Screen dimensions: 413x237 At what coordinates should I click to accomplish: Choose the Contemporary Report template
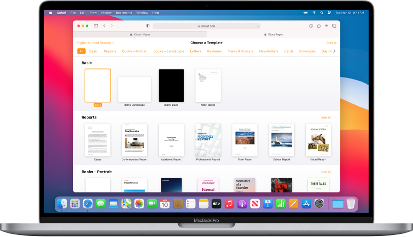(x=134, y=140)
